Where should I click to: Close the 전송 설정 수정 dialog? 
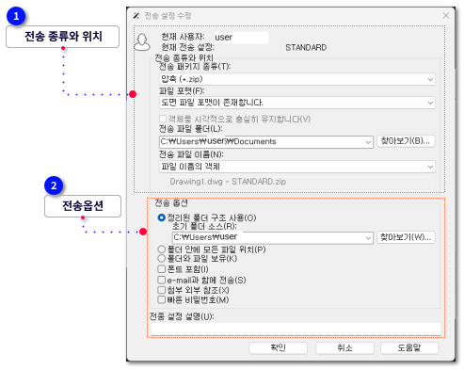(x=445, y=15)
